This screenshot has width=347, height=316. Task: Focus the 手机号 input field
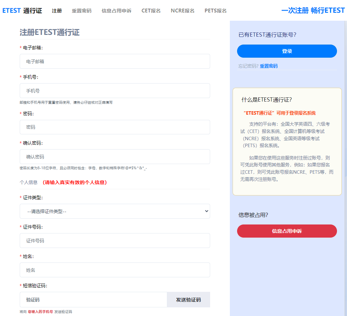115,91
